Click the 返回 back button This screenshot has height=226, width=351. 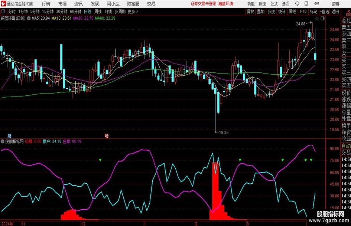(x=335, y=12)
